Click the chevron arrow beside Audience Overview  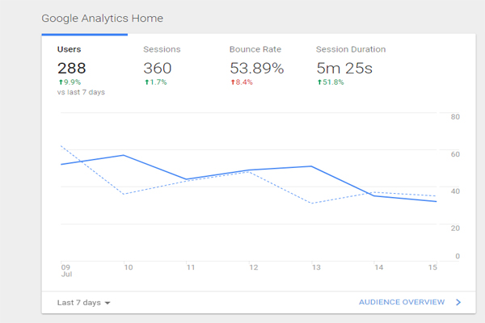pos(458,302)
